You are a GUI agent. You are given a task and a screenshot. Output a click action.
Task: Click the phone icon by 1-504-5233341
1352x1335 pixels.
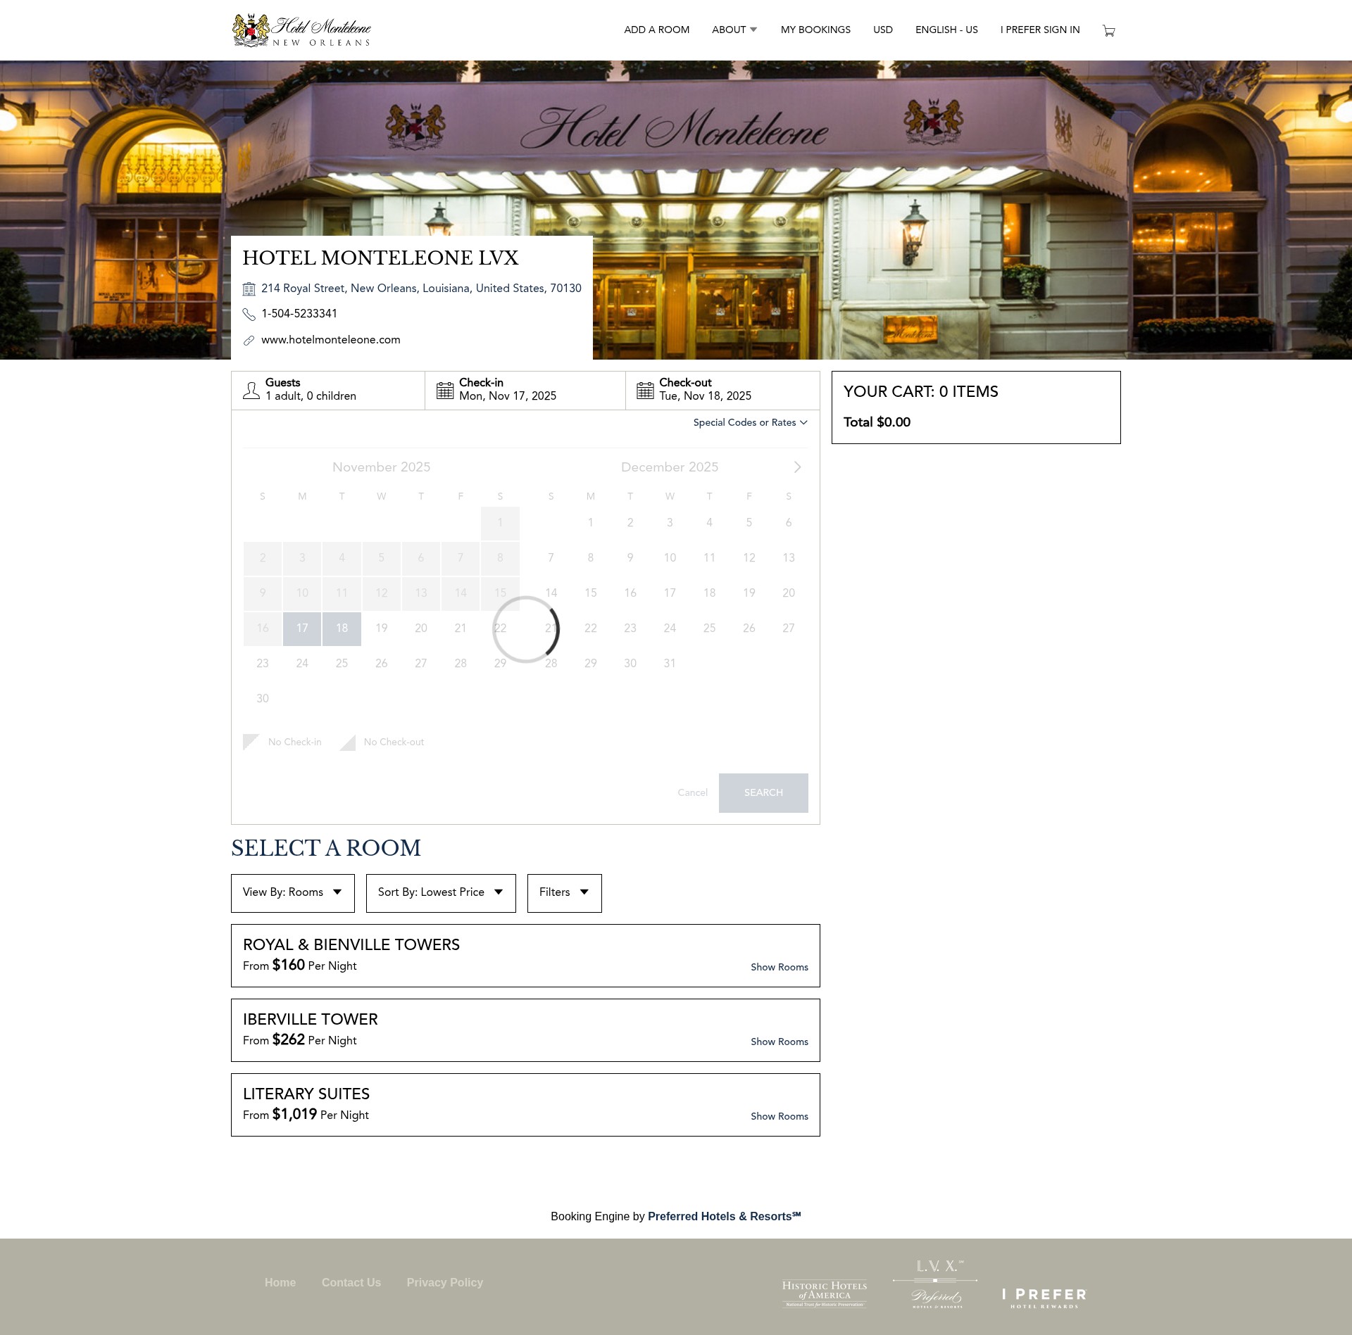pos(249,314)
